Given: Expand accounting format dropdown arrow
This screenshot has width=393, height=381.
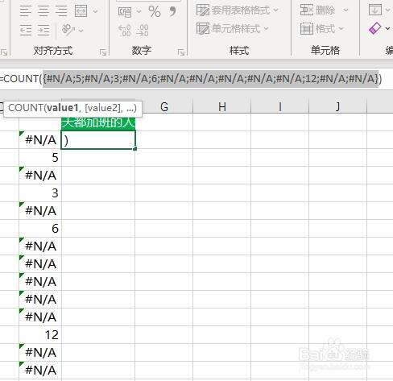Looking at the screenshot, I should [139, 11].
